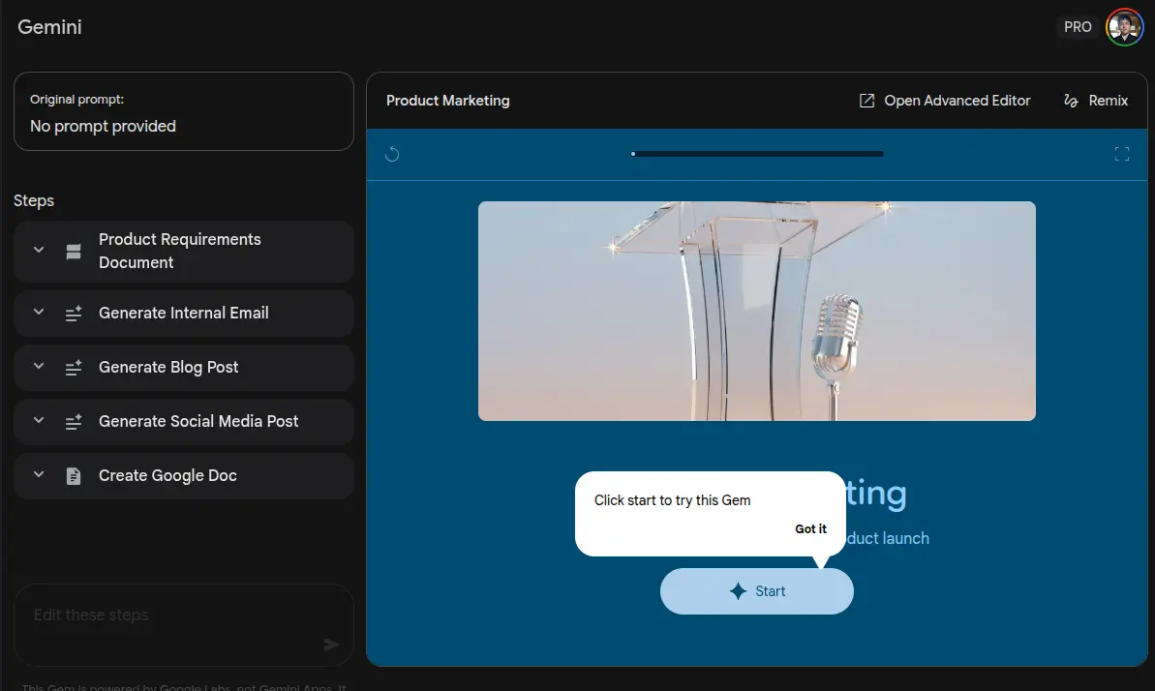This screenshot has height=691, width=1155.
Task: Click the Create Google Doc document icon
Action: pyautogui.click(x=74, y=476)
